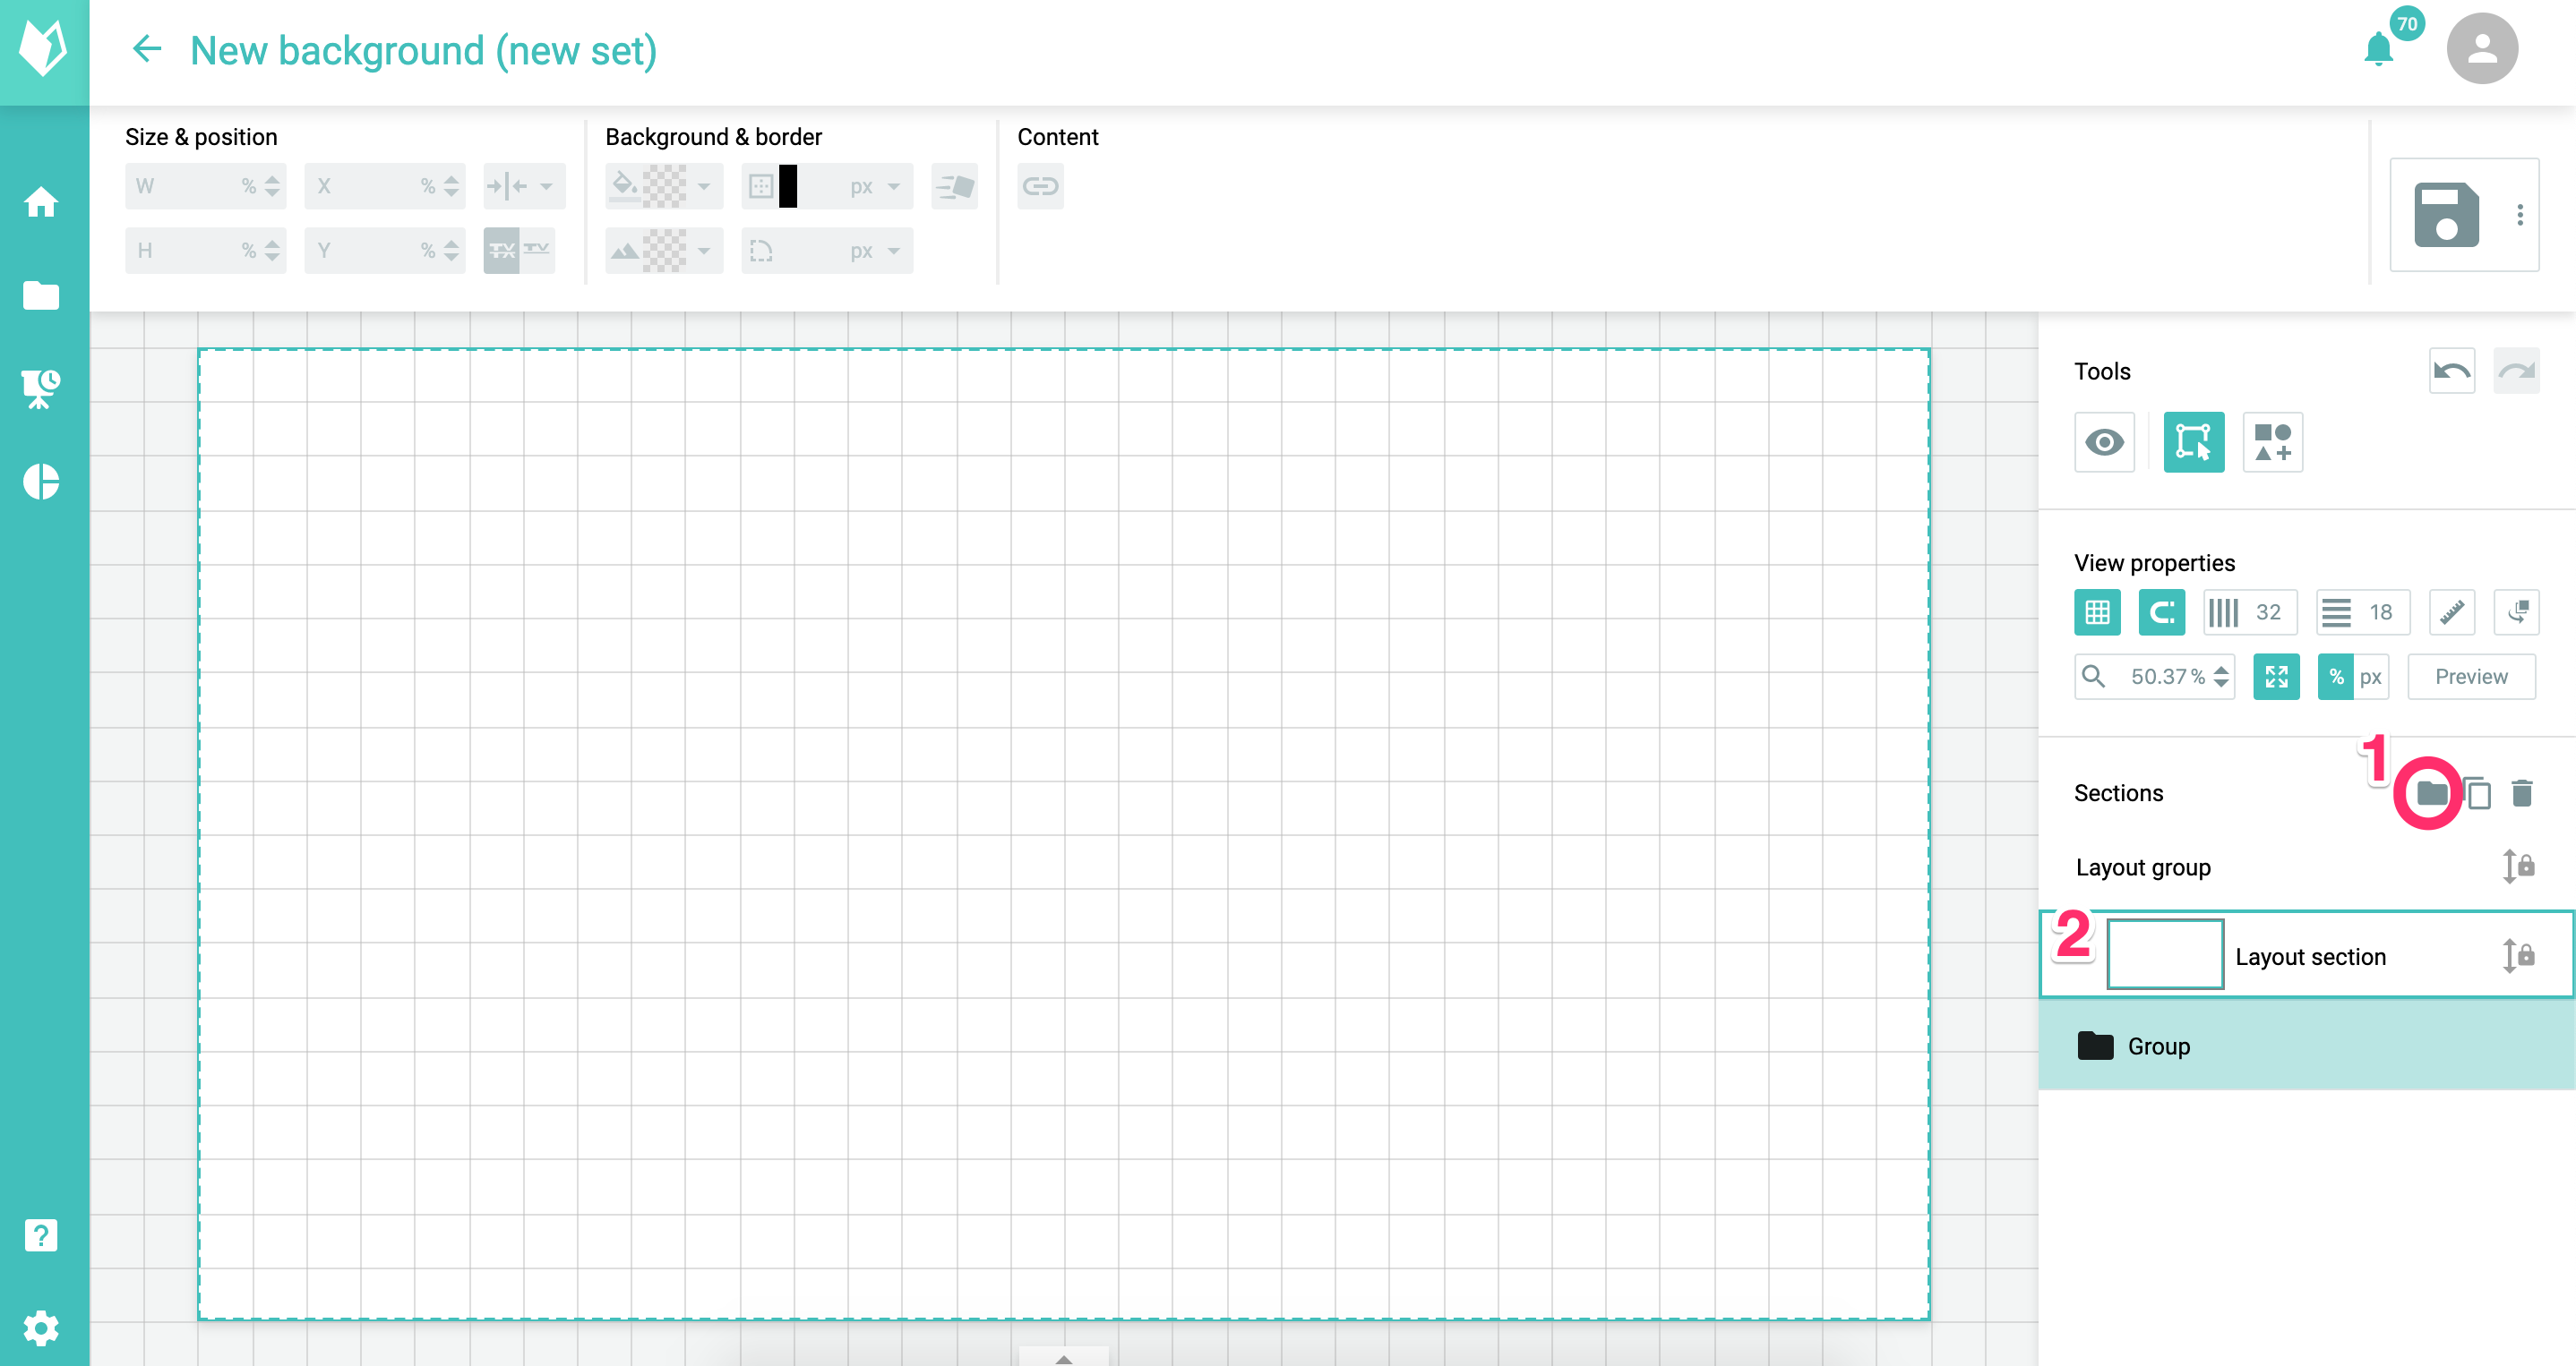Viewport: 2576px width, 1366px height.
Task: Click the X position field
Action: point(385,186)
